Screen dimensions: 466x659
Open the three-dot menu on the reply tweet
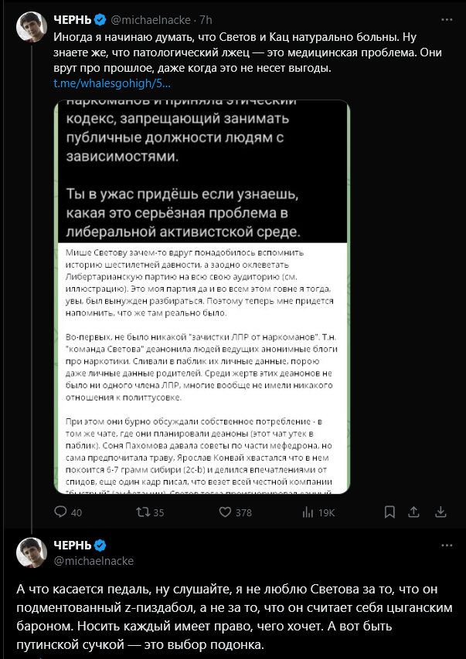tap(447, 545)
